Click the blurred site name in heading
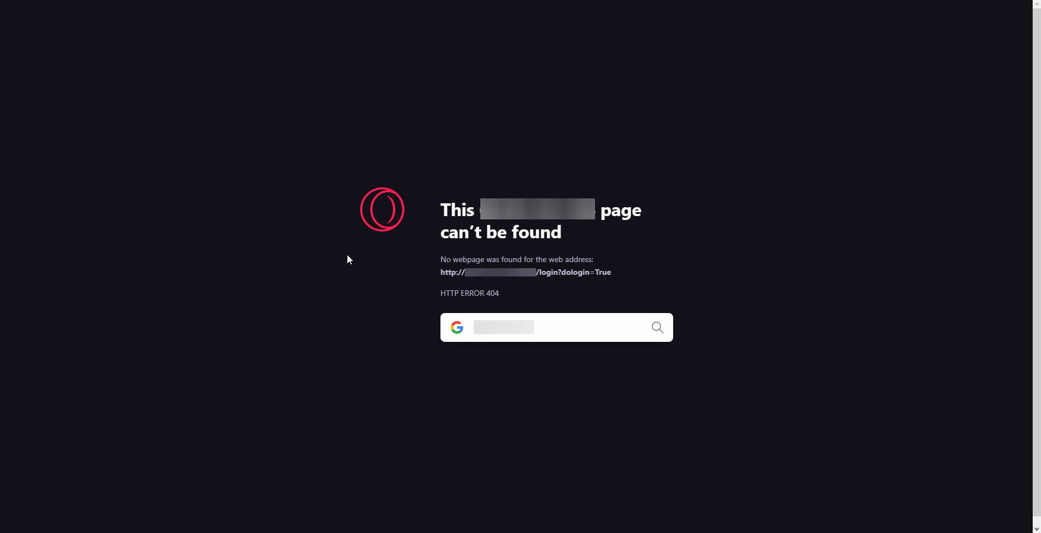Screen dimensions: 1041x533 click(537, 209)
